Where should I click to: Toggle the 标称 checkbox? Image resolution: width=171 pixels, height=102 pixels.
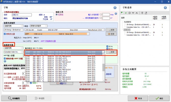pos(31,83)
